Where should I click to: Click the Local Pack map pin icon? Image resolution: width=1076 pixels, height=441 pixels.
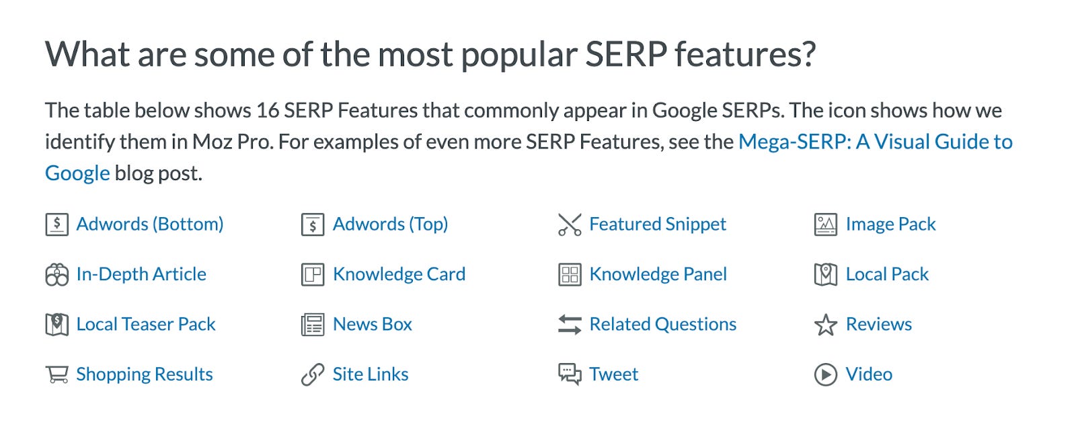[x=825, y=274]
